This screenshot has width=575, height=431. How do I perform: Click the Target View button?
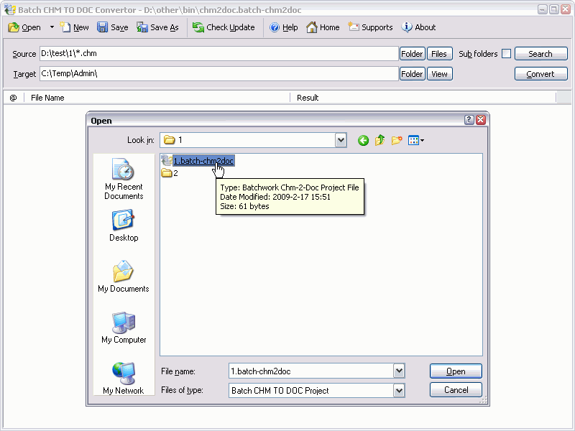pyautogui.click(x=439, y=74)
